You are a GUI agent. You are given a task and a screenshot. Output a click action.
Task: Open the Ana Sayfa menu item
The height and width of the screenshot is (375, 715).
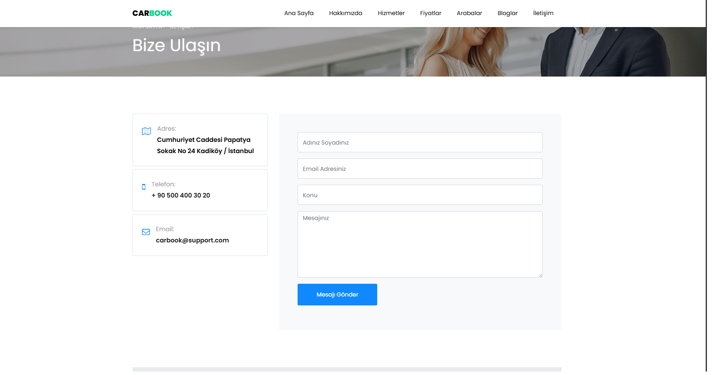pyautogui.click(x=298, y=13)
